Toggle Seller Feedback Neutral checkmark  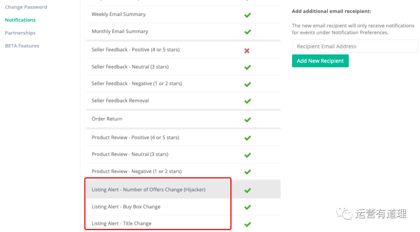pos(247,67)
